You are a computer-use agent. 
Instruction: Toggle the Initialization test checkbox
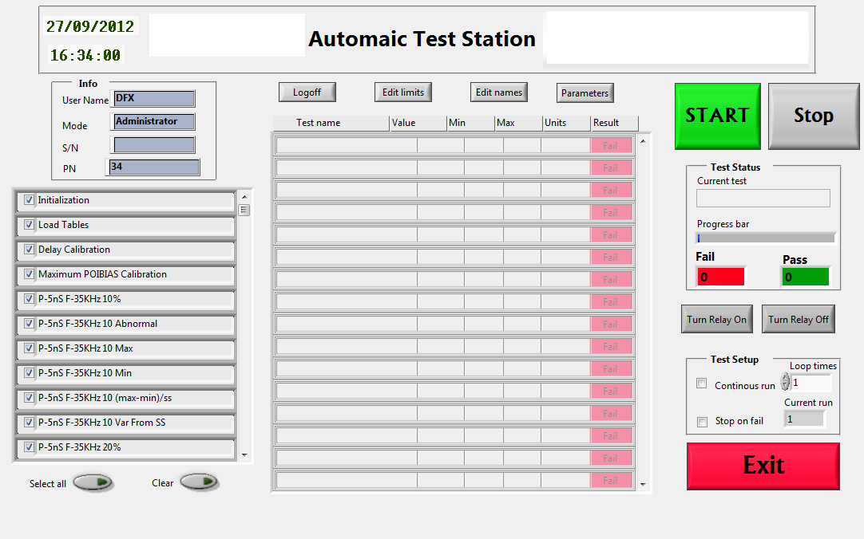30,199
